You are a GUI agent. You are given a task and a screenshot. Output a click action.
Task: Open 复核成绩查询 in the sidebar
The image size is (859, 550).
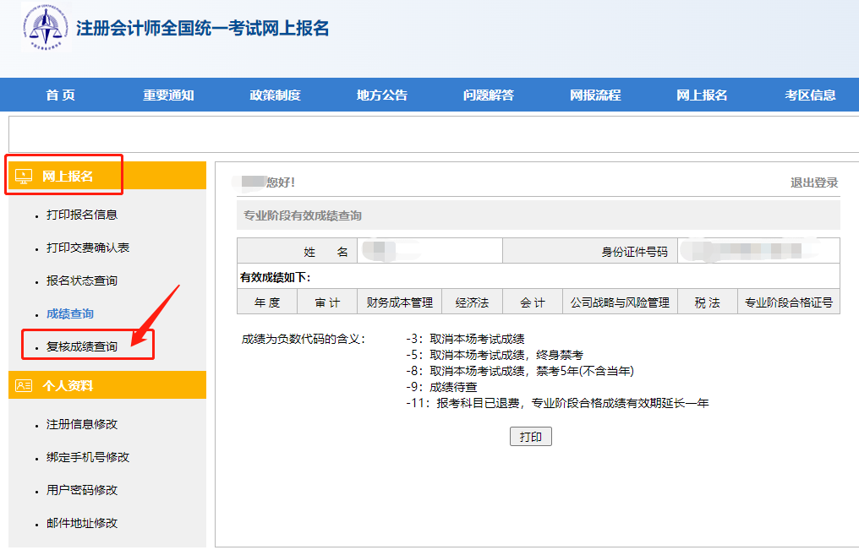pos(82,346)
